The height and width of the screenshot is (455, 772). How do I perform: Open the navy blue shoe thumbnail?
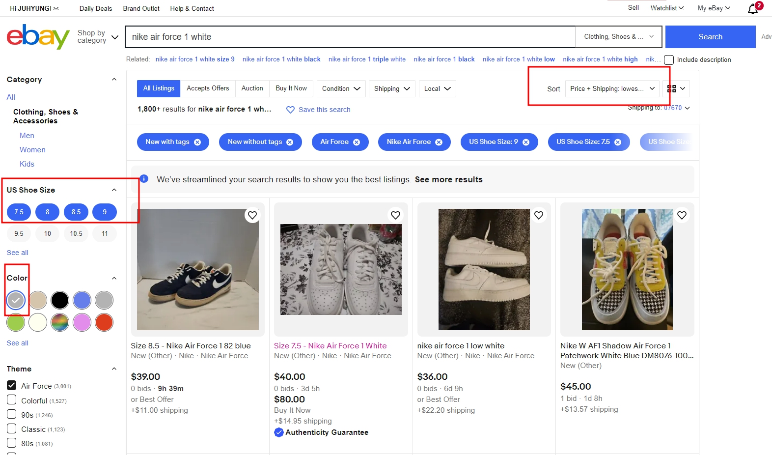coord(198,269)
